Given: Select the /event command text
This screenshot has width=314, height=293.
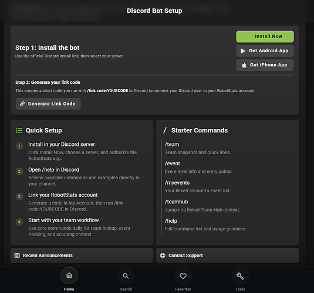Looking at the screenshot, I should [x=173, y=163].
